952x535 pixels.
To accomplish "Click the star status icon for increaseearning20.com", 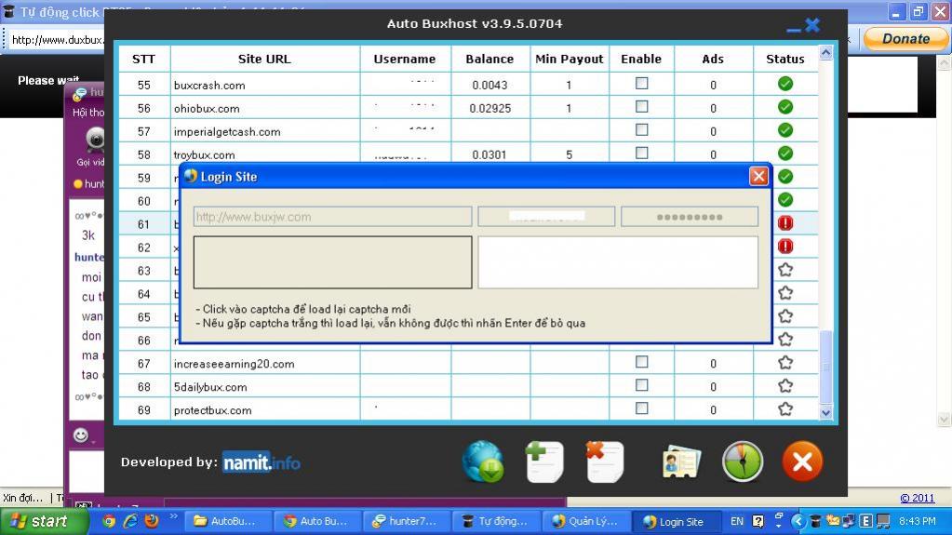I will pyautogui.click(x=785, y=363).
